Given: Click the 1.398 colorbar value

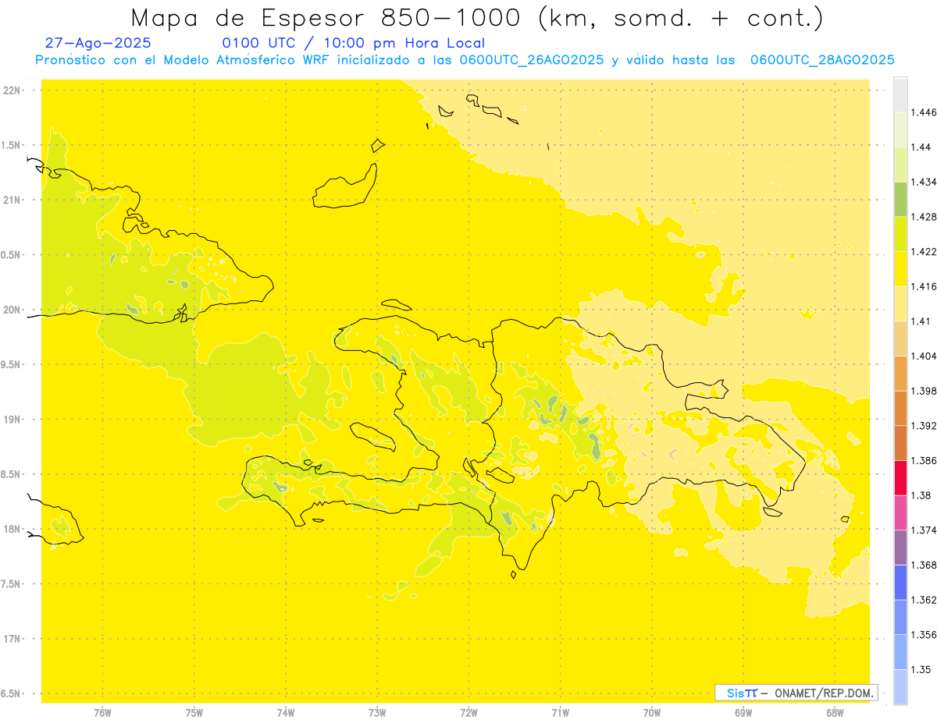Looking at the screenshot, I should (924, 391).
